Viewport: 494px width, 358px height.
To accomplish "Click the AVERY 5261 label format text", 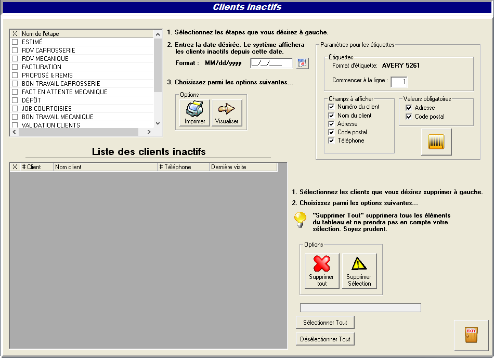I will (401, 66).
